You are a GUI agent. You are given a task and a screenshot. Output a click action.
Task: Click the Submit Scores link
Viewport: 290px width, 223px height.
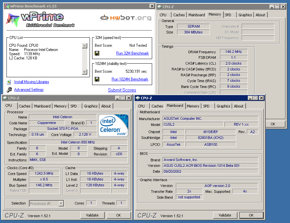point(122,90)
